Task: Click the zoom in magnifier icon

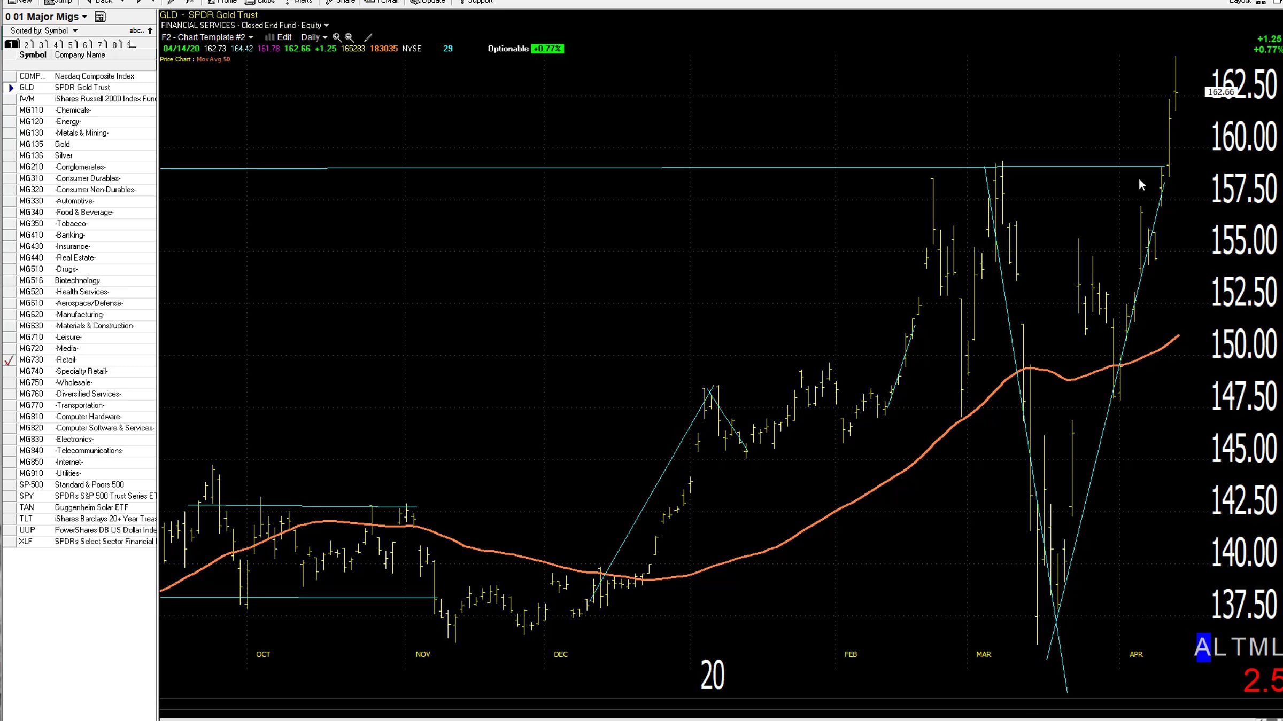Action: [337, 37]
